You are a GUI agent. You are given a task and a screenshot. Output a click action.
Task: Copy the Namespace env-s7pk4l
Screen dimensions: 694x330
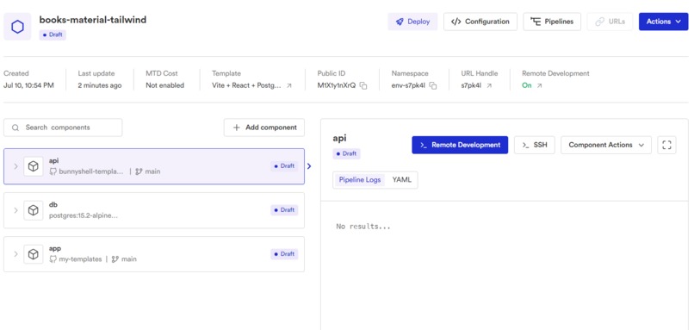point(433,86)
